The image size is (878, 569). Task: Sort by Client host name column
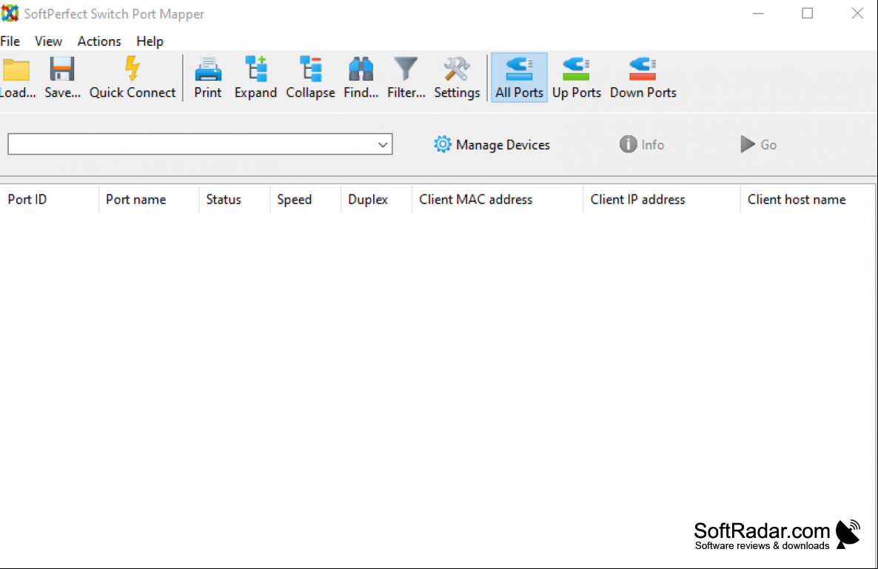808,199
